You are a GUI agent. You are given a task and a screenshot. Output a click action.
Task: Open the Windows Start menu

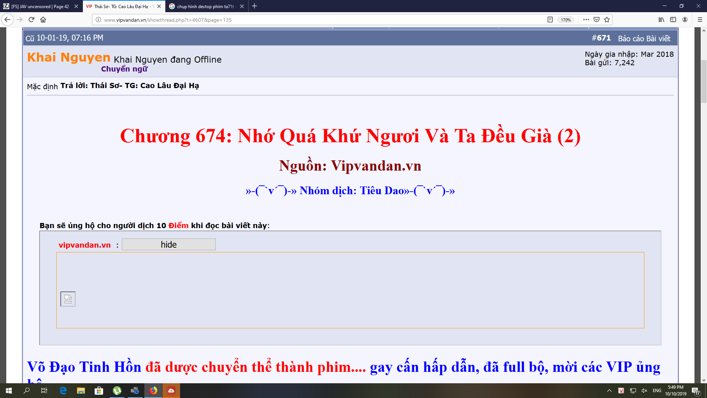point(9,391)
